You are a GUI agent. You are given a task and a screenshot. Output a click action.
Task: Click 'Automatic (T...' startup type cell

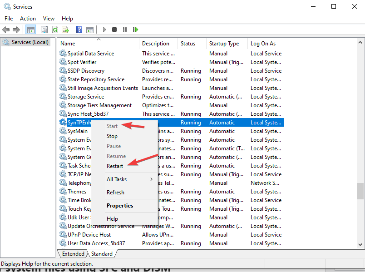(227, 148)
